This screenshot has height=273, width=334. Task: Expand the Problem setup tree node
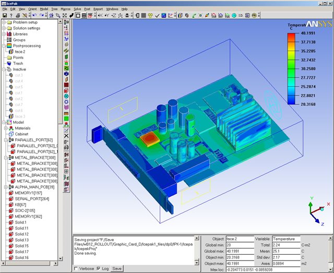[x=4, y=22]
